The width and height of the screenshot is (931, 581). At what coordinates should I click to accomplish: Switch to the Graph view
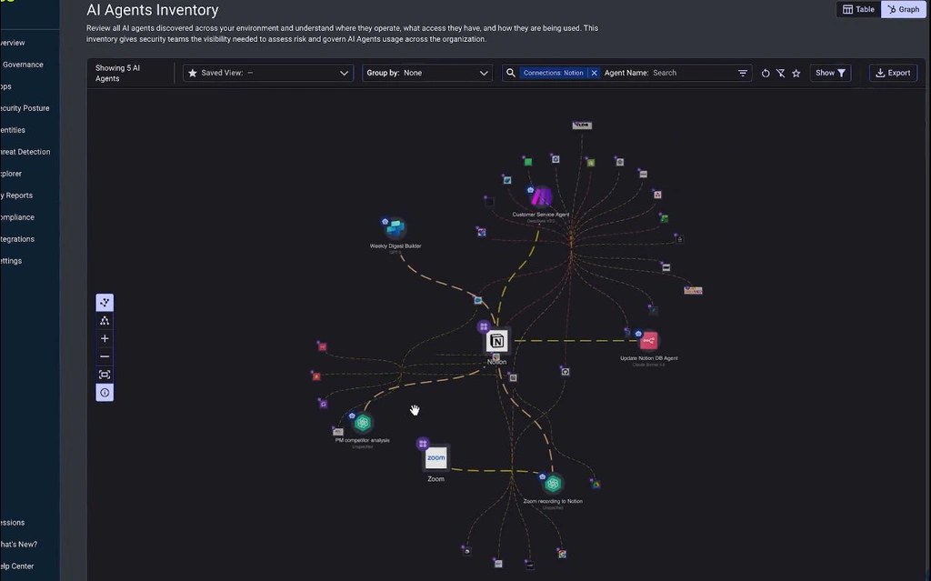click(903, 9)
